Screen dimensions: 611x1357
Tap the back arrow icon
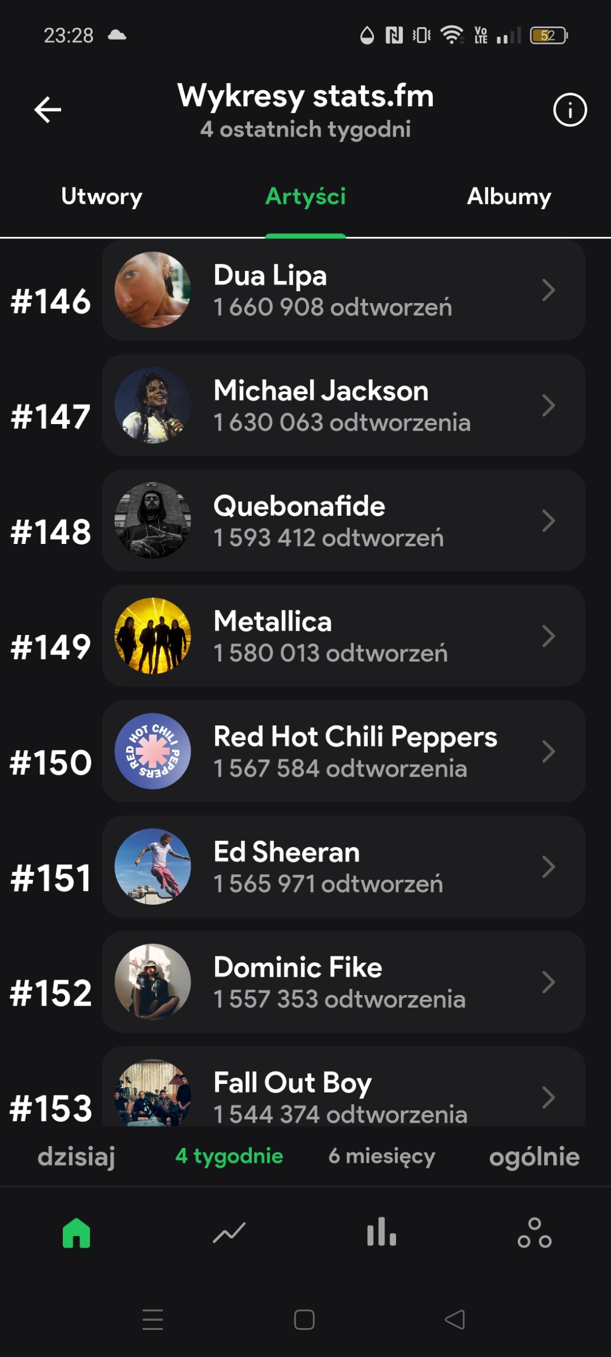tap(48, 109)
